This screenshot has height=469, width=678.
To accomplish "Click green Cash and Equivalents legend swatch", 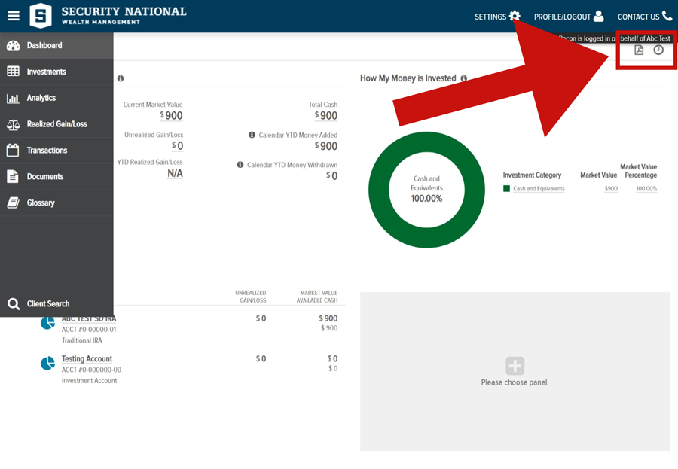I will (x=506, y=188).
